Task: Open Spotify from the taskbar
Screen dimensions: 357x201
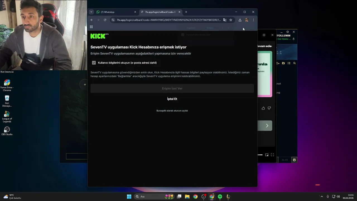Action: pyautogui.click(x=220, y=197)
